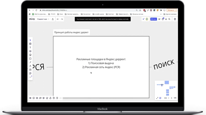Open the apps icon beside the bell
Screen dimensions: 206x115
pyautogui.click(x=163, y=19)
